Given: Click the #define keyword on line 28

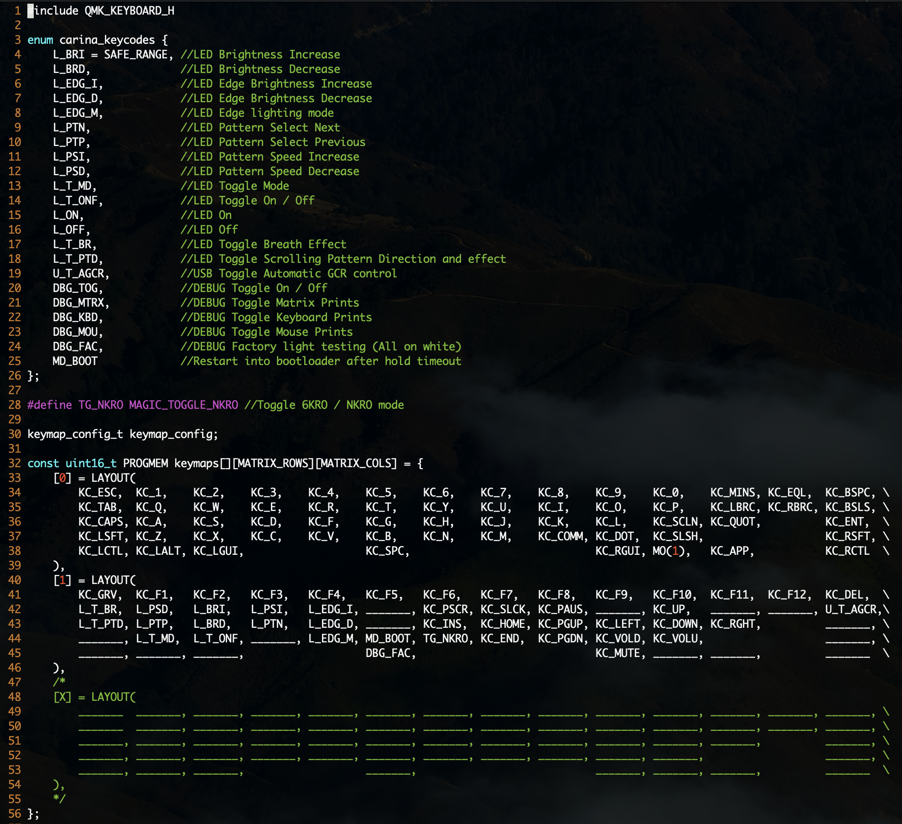Looking at the screenshot, I should click(x=50, y=405).
